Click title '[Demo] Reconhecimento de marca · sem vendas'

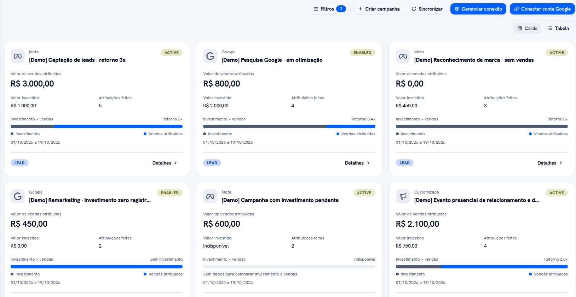[474, 60]
